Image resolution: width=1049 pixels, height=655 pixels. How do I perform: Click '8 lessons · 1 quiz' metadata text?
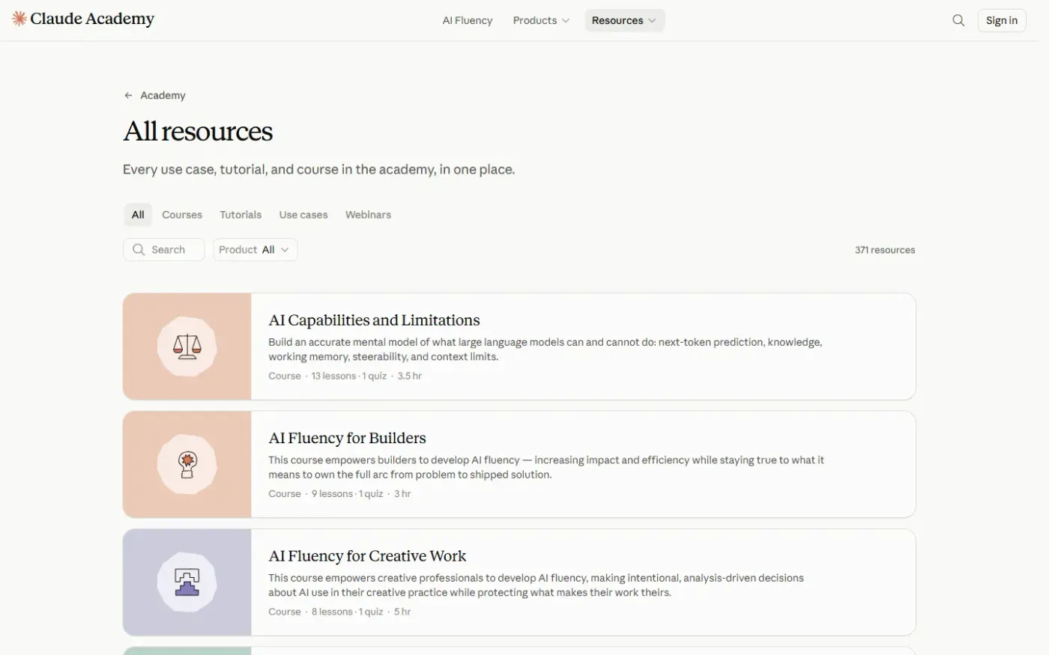pyautogui.click(x=347, y=612)
